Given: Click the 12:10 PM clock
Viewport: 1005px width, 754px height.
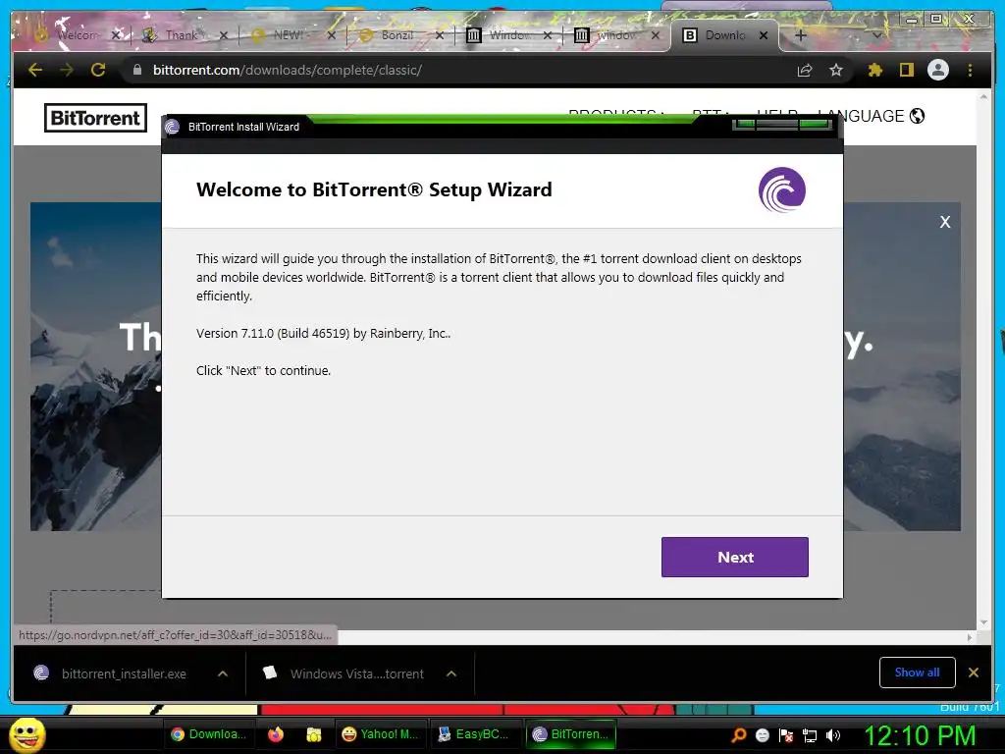Looking at the screenshot, I should pos(920,735).
